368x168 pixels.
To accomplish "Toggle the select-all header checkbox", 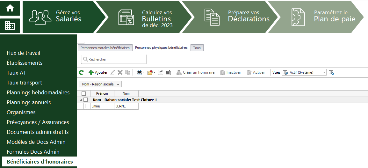I will pos(83,93).
